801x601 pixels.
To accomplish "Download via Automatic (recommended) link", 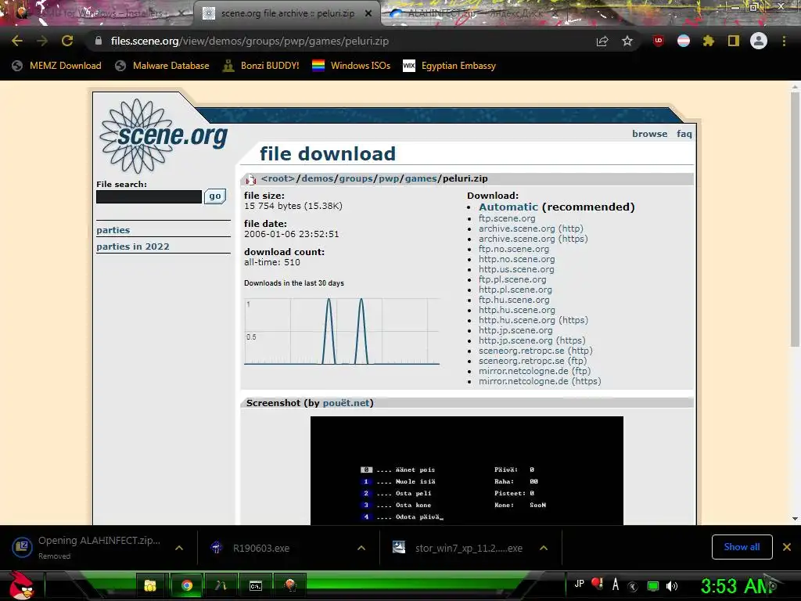I will tap(508, 207).
